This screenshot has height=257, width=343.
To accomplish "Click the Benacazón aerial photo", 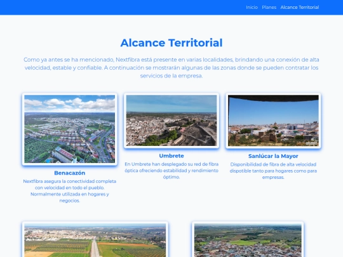I will click(x=70, y=129).
